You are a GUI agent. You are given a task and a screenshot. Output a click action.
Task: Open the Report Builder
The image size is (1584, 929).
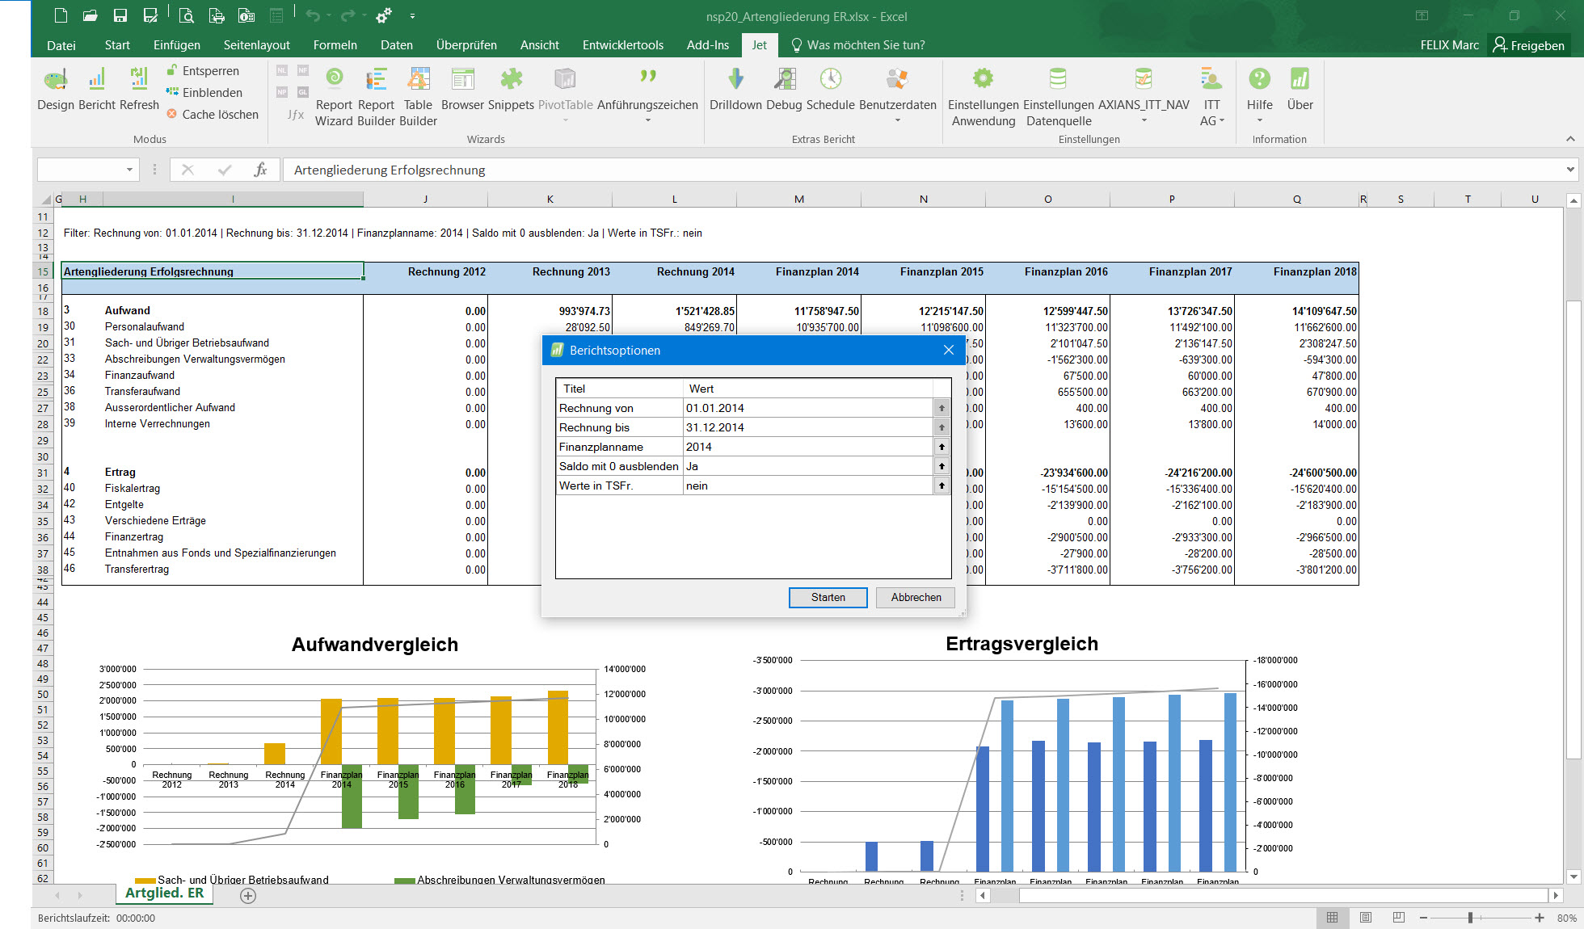(376, 96)
